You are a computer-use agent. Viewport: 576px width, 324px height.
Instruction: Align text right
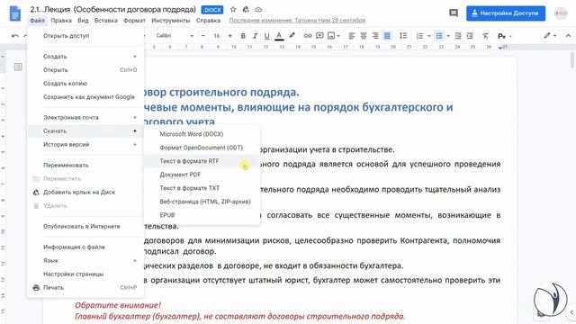tap(375, 36)
